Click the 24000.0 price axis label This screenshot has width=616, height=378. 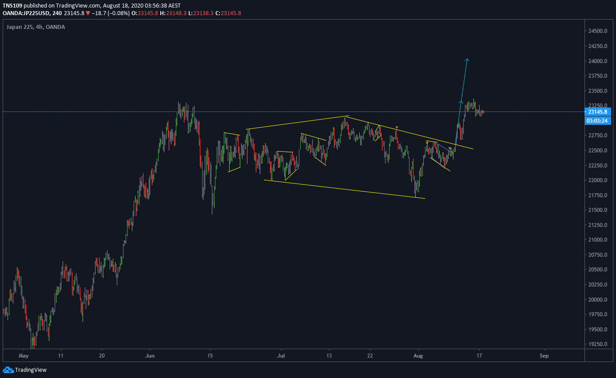tap(598, 61)
